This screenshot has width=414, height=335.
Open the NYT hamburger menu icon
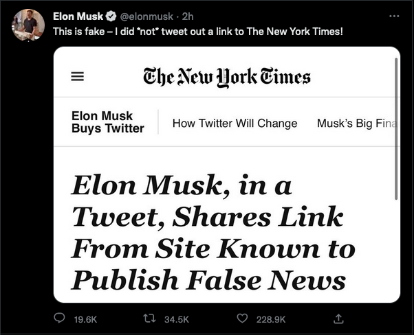tap(77, 76)
